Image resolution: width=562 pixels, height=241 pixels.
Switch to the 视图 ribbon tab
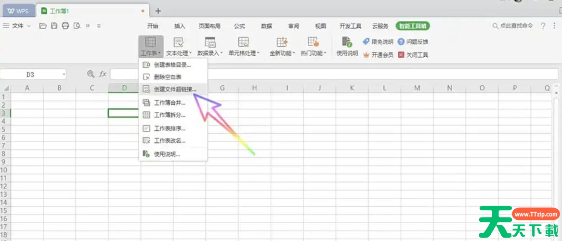[x=320, y=26]
